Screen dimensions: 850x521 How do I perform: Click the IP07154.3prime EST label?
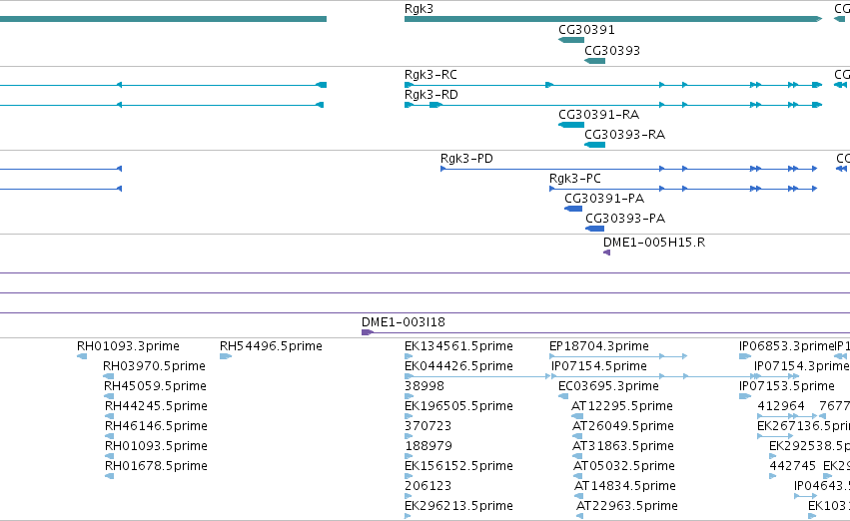[x=802, y=365]
